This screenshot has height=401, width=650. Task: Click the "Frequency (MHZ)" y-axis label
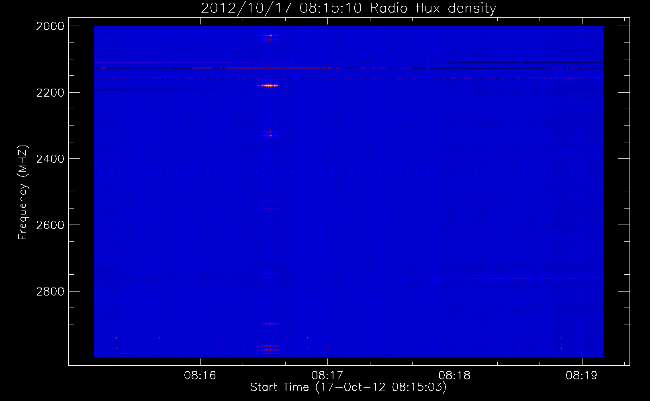tap(23, 192)
